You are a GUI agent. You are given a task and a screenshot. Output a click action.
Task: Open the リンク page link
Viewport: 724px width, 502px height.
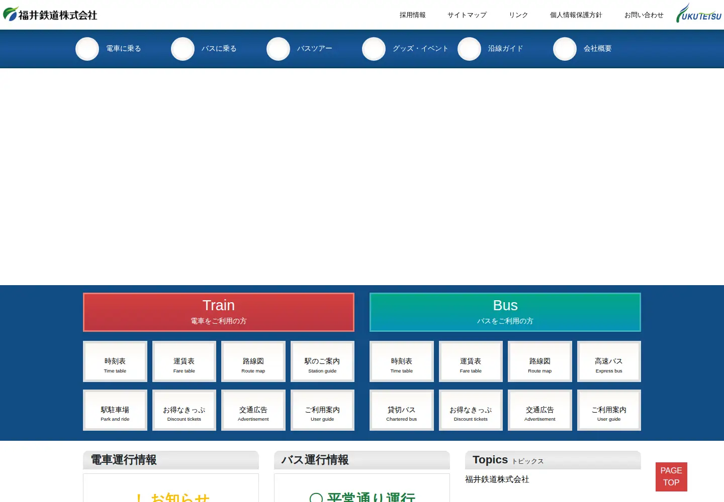point(518,15)
